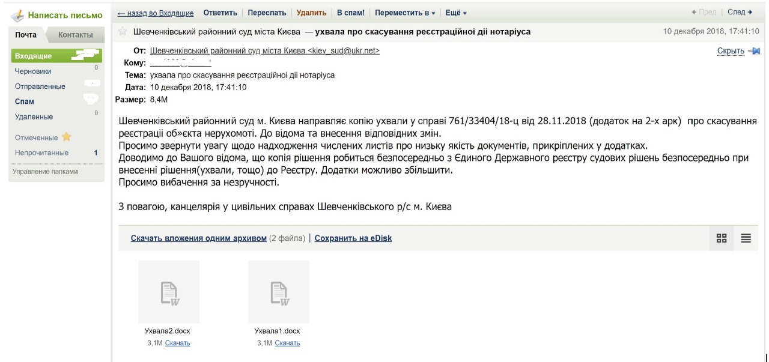
Task: Switch attachments to list view
Action: coord(746,238)
